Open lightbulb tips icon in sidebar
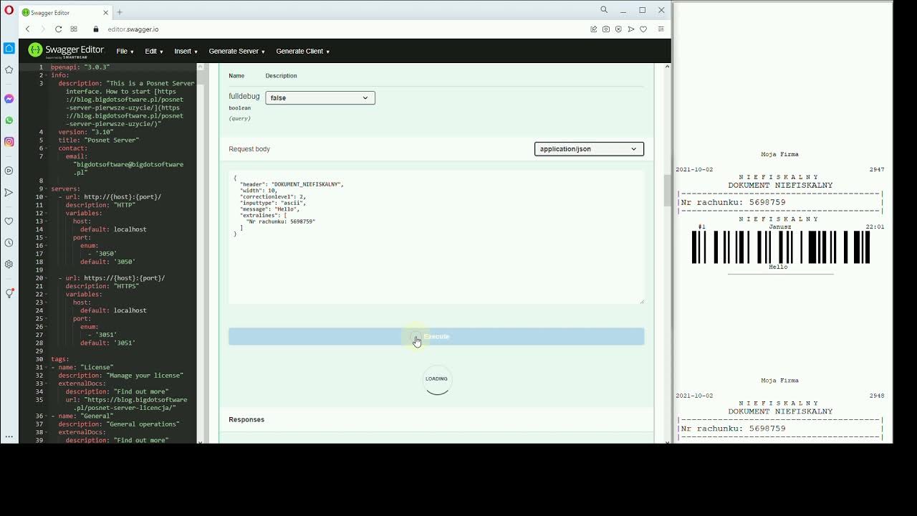This screenshot has height=516, width=917. pyautogui.click(x=9, y=292)
